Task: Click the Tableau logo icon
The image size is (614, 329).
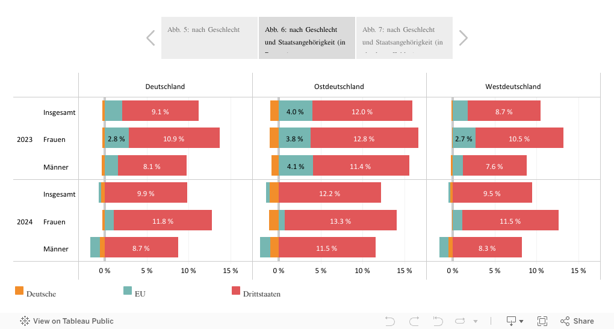Action: coord(25,321)
